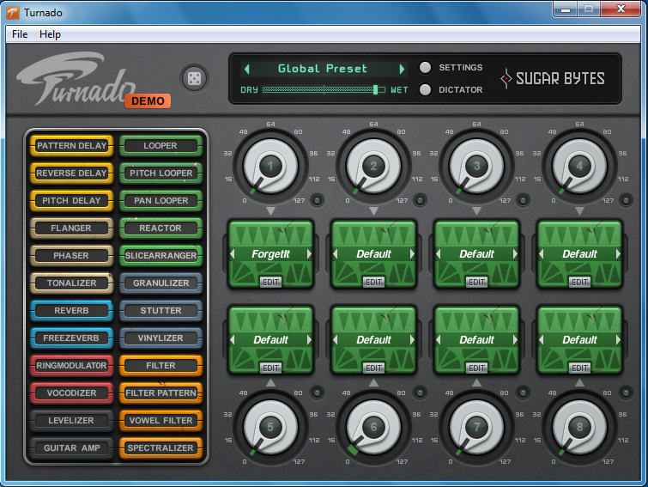Click left arrow on ForgetIt effect slot

[x=233, y=254]
